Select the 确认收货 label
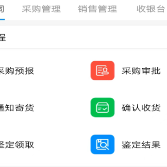 click(141, 108)
